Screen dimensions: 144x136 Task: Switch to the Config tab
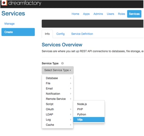61,34
